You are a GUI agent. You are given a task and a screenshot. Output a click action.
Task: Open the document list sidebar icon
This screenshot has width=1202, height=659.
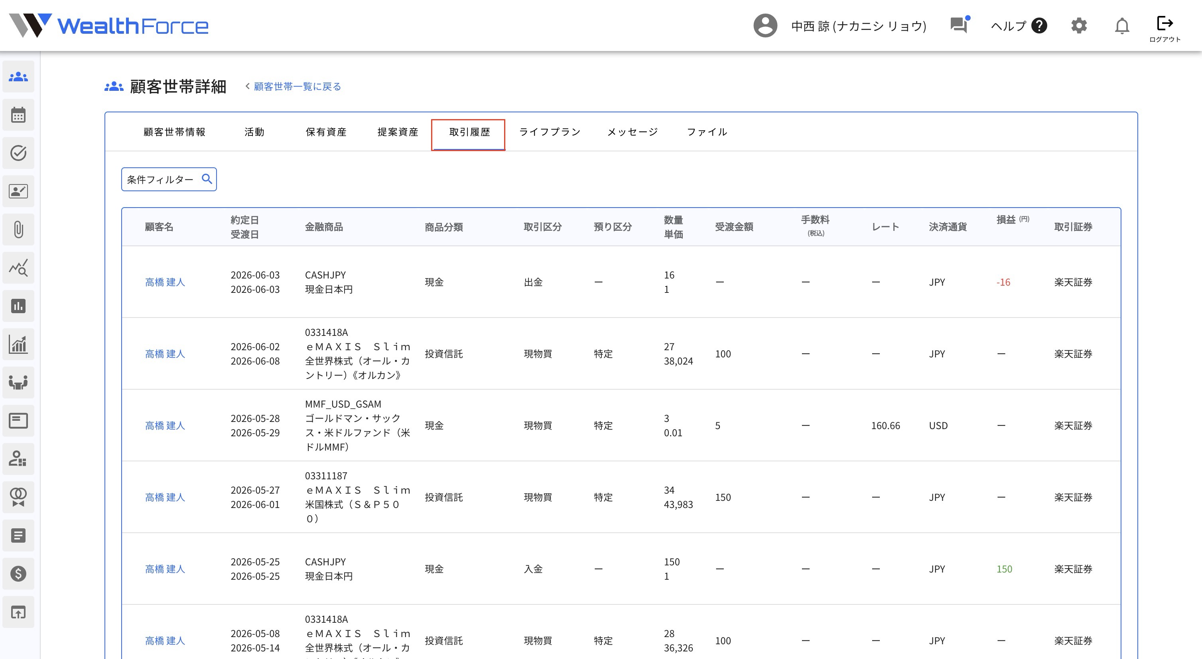(18, 535)
